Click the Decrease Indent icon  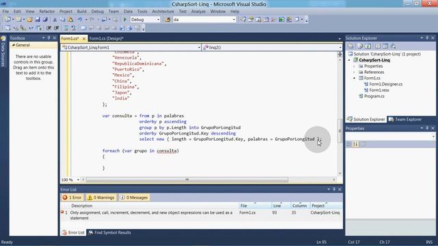pyautogui.click(x=49, y=28)
